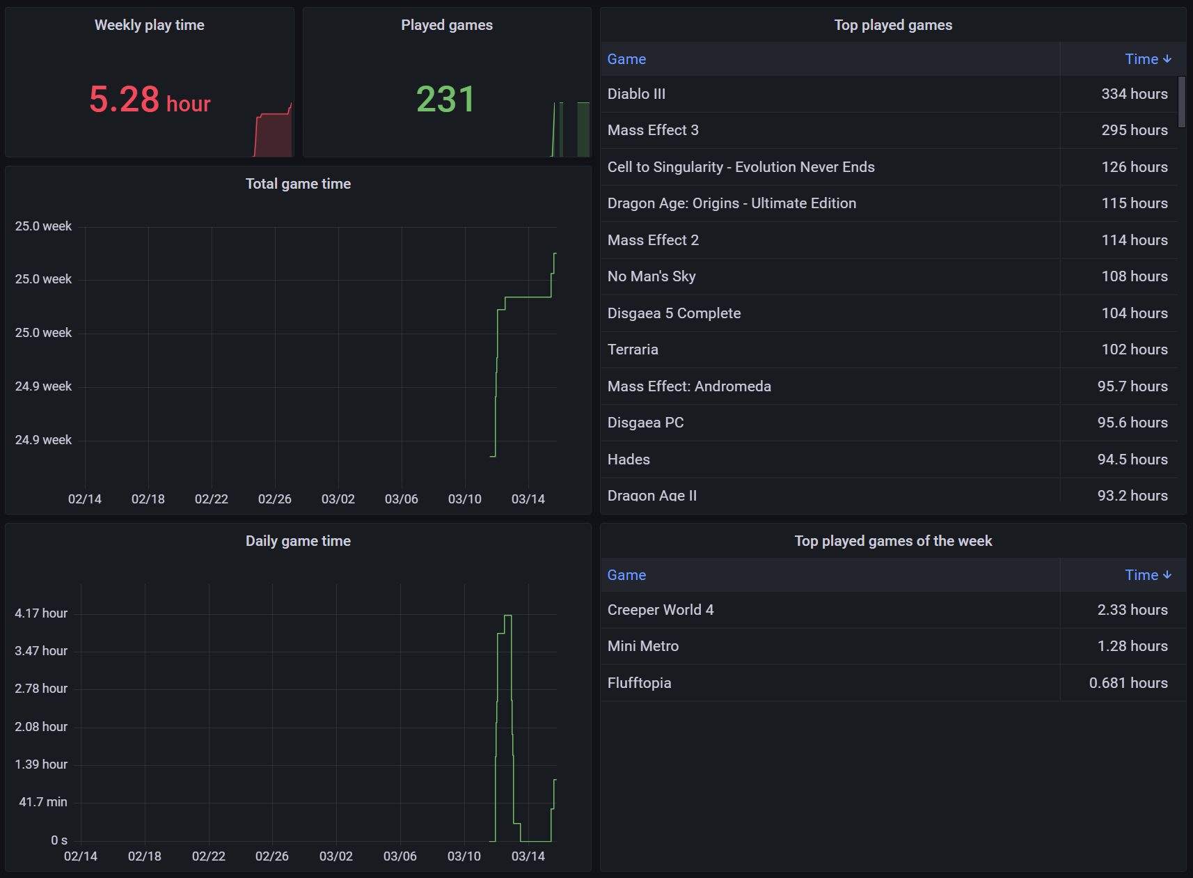Click the 3.47 hour axis label

[x=41, y=651]
